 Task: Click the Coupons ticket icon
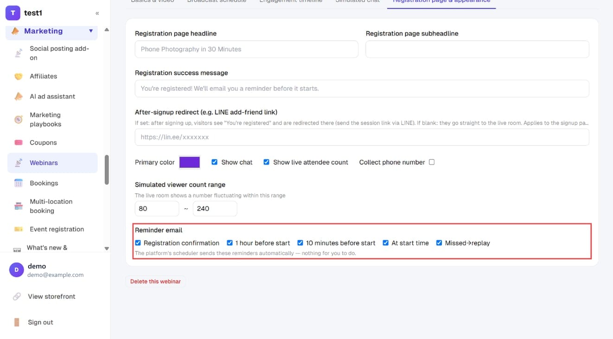(x=19, y=143)
